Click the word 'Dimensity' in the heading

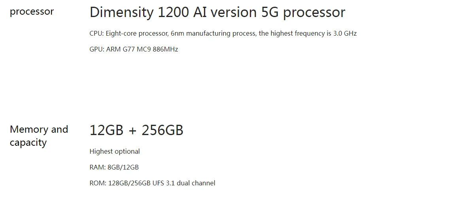[x=122, y=13]
